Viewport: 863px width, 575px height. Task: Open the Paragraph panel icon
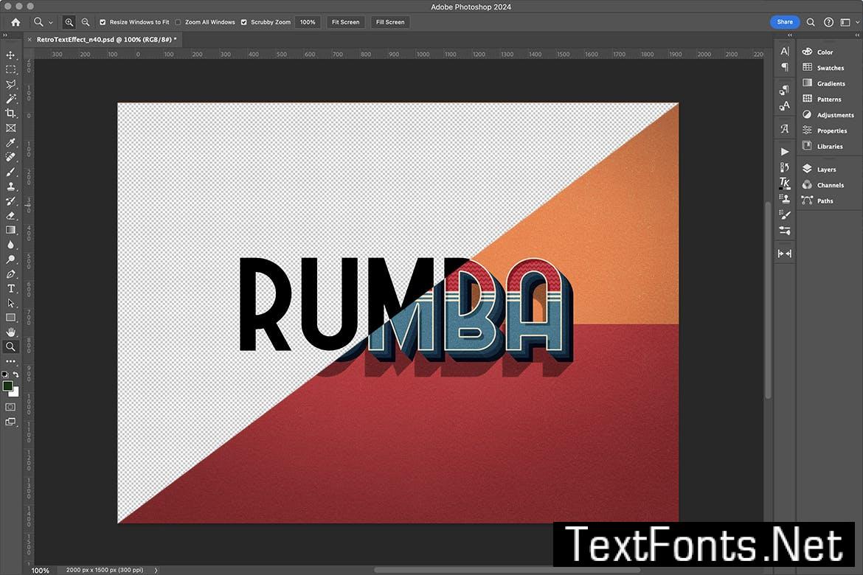pos(785,67)
